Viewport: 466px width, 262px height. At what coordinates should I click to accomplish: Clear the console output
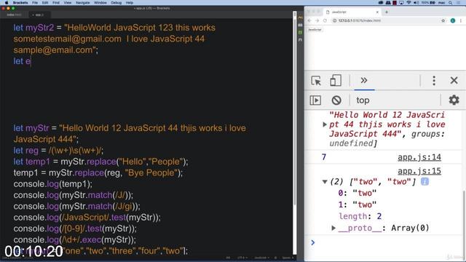(336, 100)
